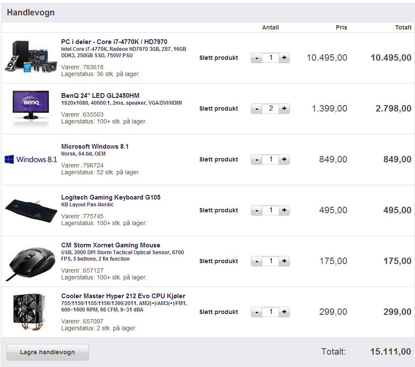This screenshot has height=367, width=415.
Task: Increase quantity of Cooler Master CPU Kjøler
Action: pos(284,312)
